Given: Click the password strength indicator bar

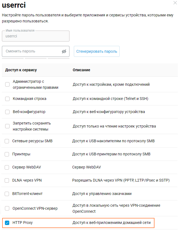Looking at the screenshot, I should tap(35, 58).
